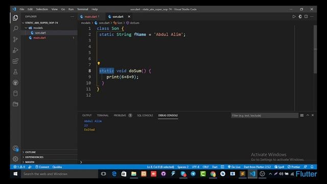This screenshot has height=184, width=327.
Task: Open notifications bell in status bar
Action: coord(312,167)
